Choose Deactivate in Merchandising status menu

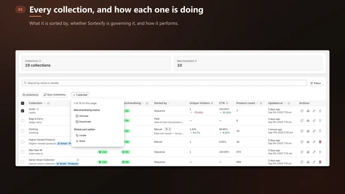83,122
